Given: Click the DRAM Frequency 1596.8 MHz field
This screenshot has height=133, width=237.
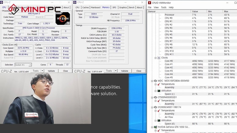Looking at the screenshot, I should 117,28.
